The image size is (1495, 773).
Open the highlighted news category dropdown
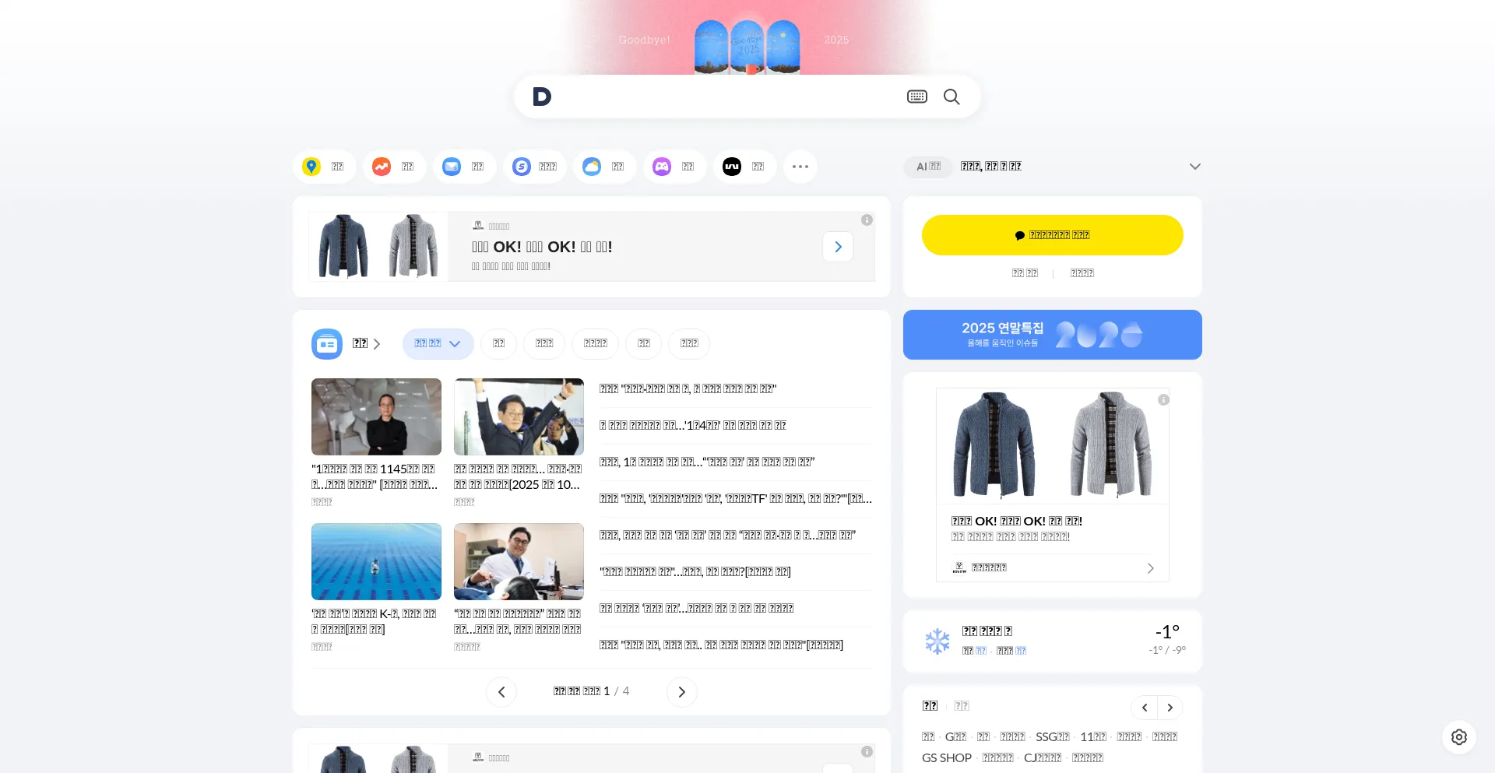pyautogui.click(x=438, y=343)
